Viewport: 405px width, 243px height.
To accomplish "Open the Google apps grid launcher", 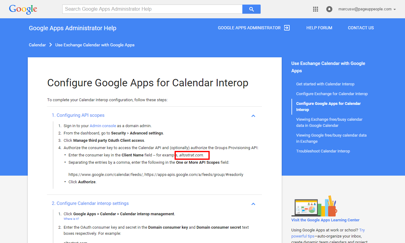I will (316, 9).
